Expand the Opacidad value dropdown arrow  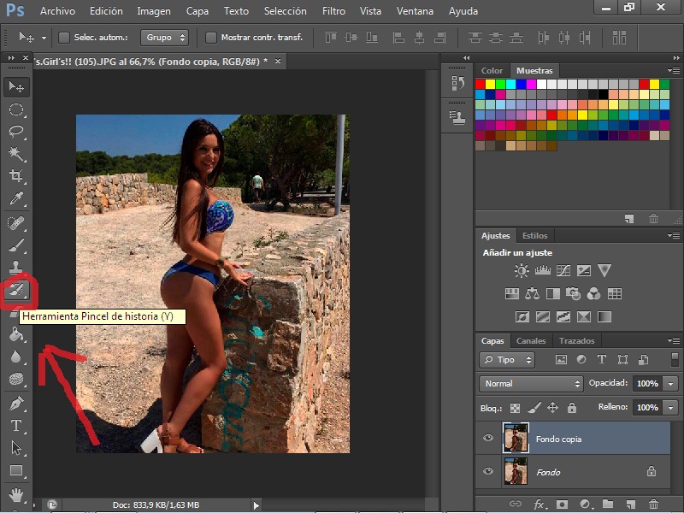(x=670, y=384)
